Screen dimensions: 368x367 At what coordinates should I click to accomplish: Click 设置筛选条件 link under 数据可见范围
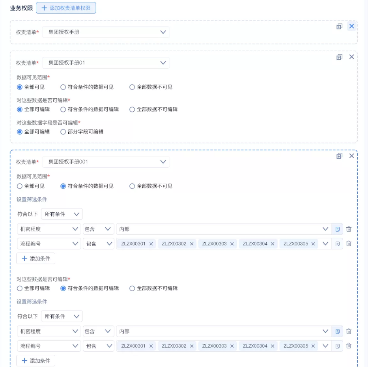point(32,200)
